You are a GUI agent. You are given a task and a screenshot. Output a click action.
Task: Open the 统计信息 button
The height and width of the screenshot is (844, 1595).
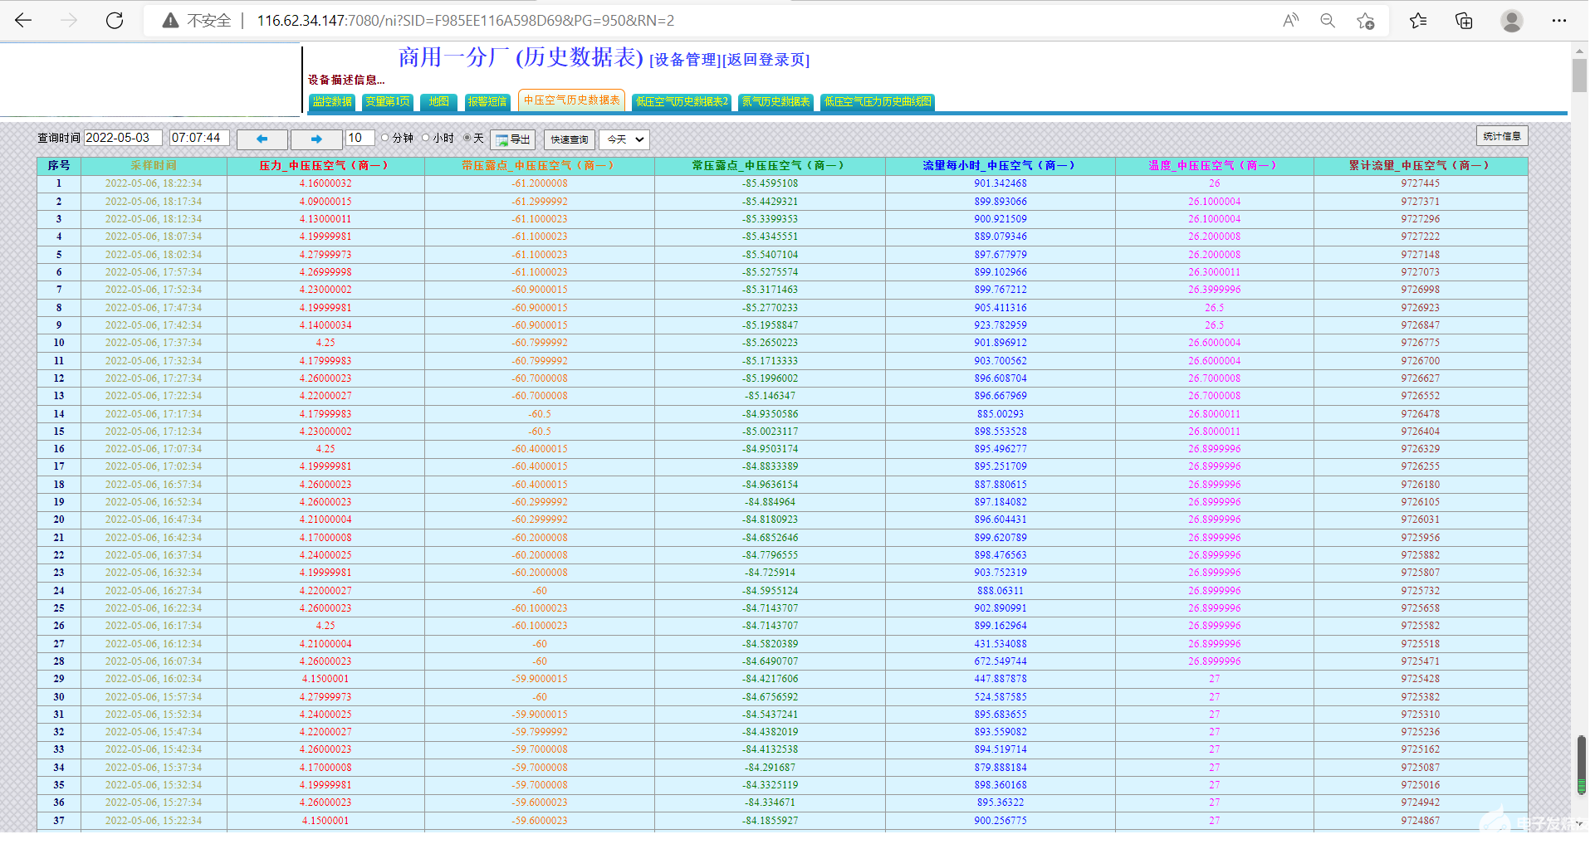[x=1502, y=136]
